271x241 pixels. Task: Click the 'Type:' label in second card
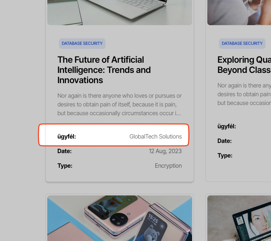click(x=225, y=155)
